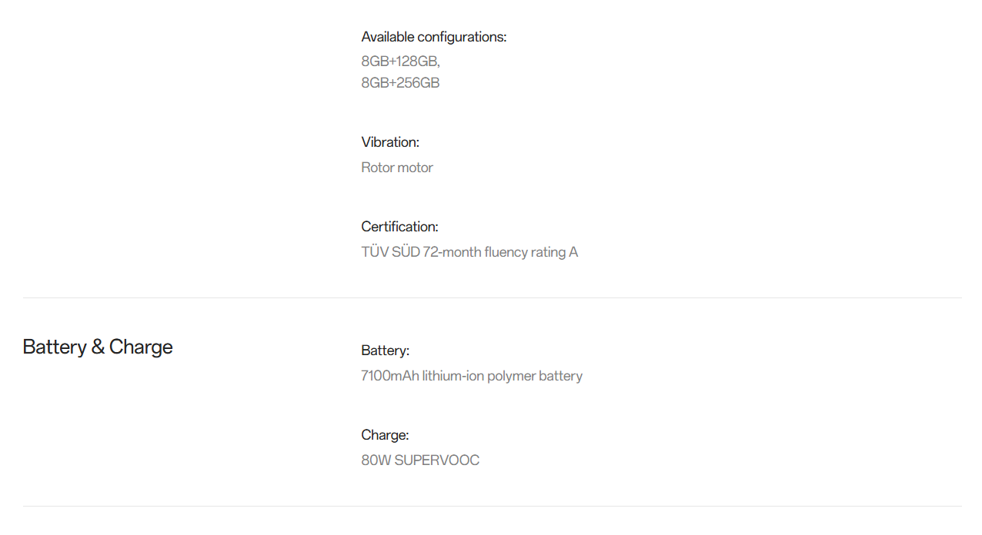Screen dimensions: 982x535
Task: Click the "Vibration:" spec label
Action: tap(390, 142)
